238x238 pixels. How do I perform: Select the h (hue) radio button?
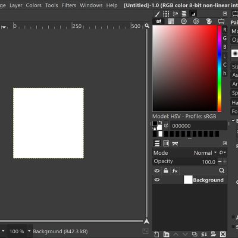[225, 73]
